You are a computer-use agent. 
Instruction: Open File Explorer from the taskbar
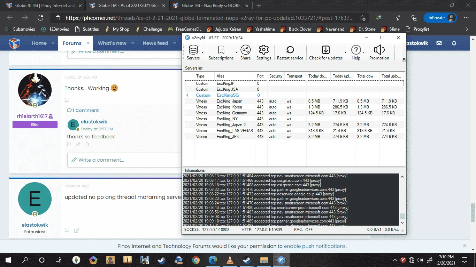[264, 260]
